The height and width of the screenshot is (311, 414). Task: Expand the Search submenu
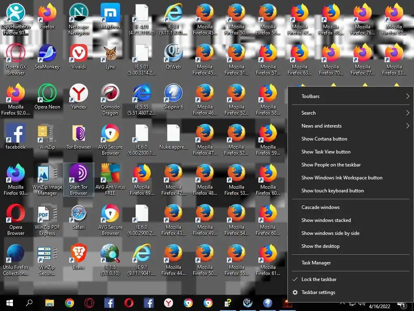351,113
